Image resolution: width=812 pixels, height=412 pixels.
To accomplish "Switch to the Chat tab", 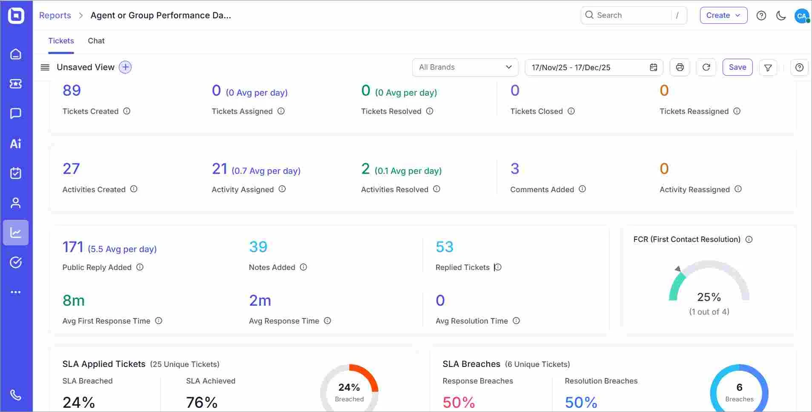I will click(x=96, y=41).
